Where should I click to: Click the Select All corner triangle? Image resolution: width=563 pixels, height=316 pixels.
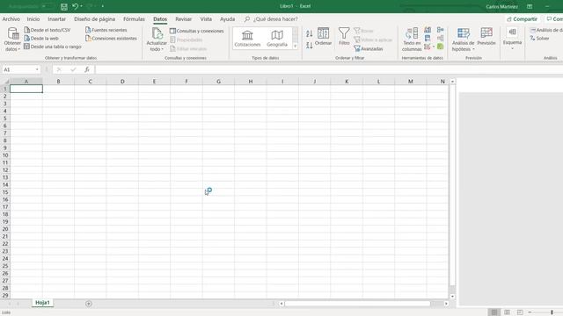tap(5, 82)
